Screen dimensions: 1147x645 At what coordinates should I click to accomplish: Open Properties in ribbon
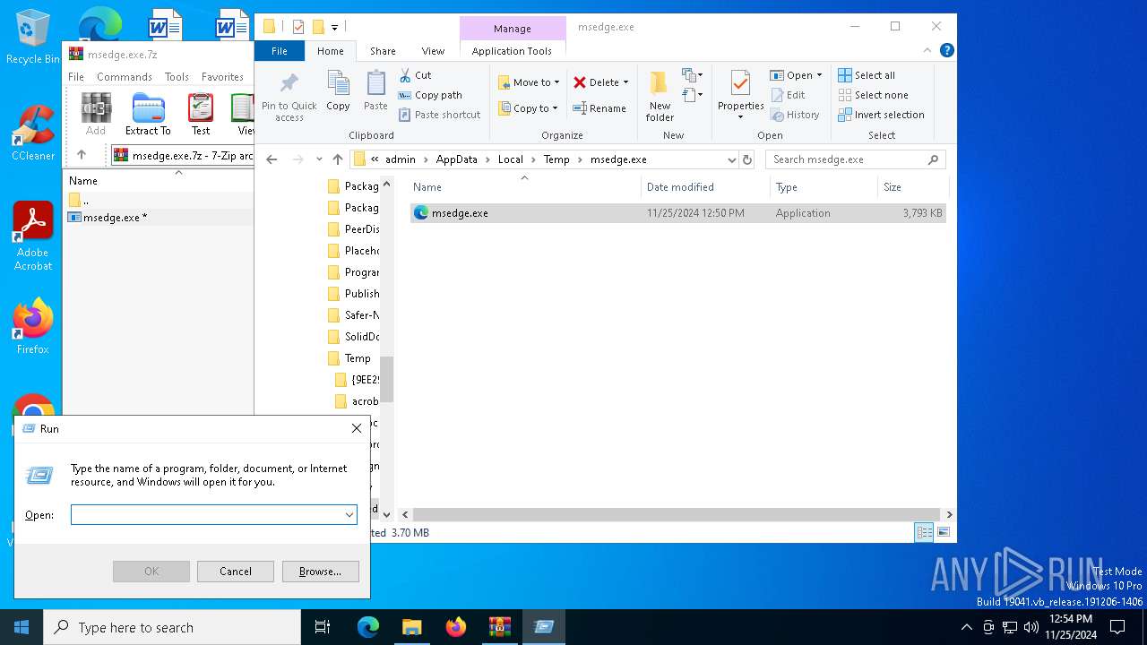coord(740,96)
